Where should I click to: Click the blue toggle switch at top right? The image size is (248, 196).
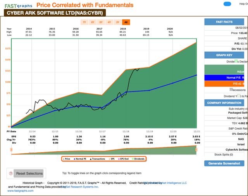pos(227,4)
